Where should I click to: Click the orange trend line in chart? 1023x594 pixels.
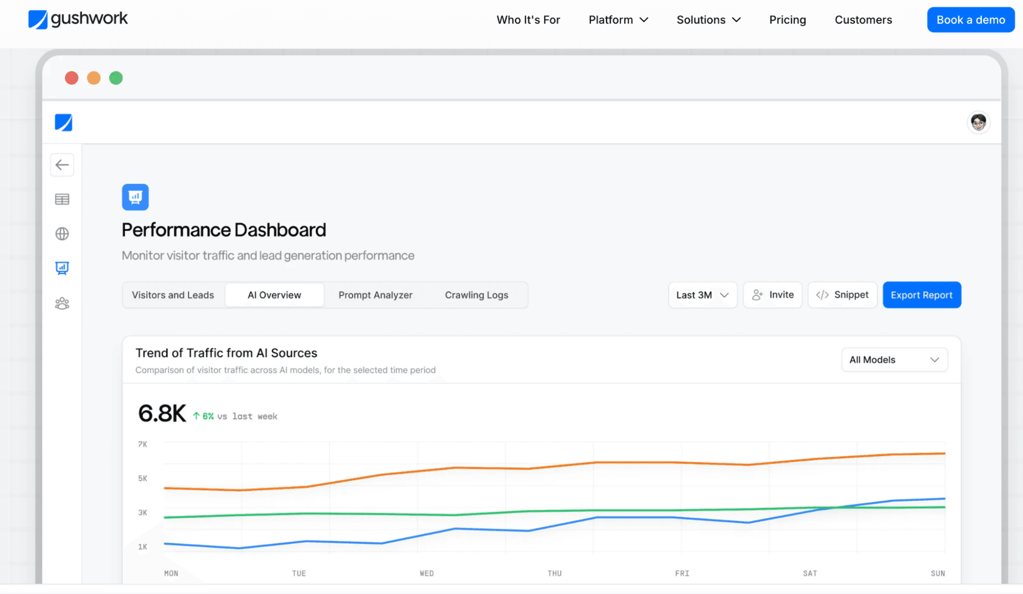554,465
